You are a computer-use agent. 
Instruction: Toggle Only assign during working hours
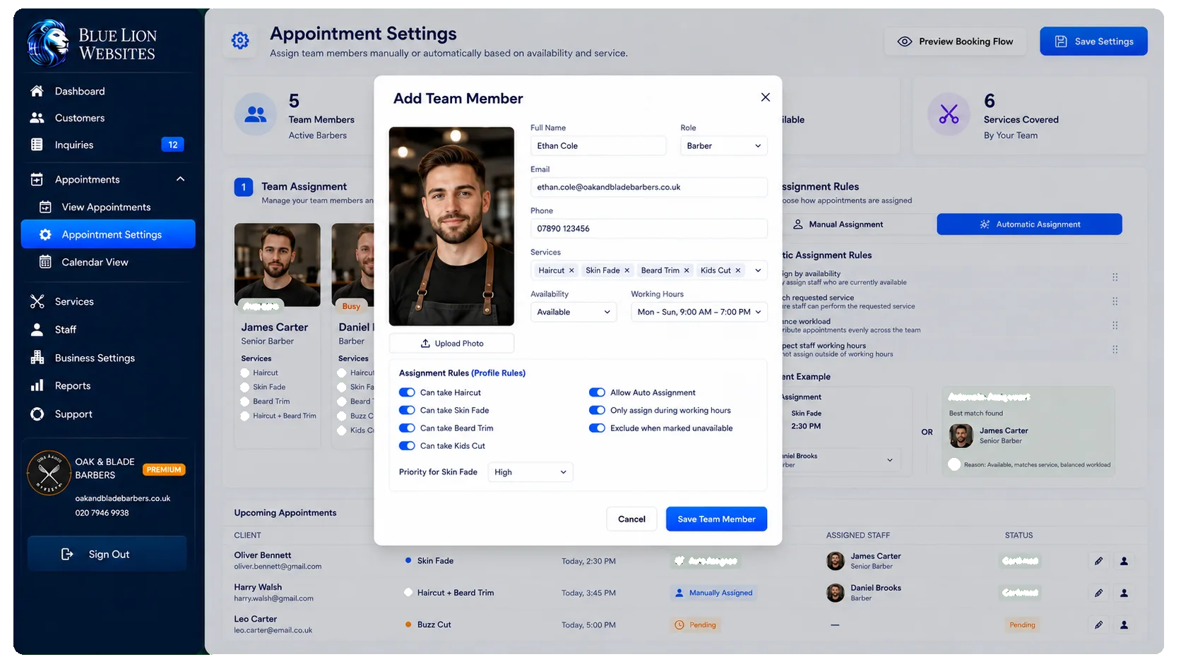(x=597, y=410)
